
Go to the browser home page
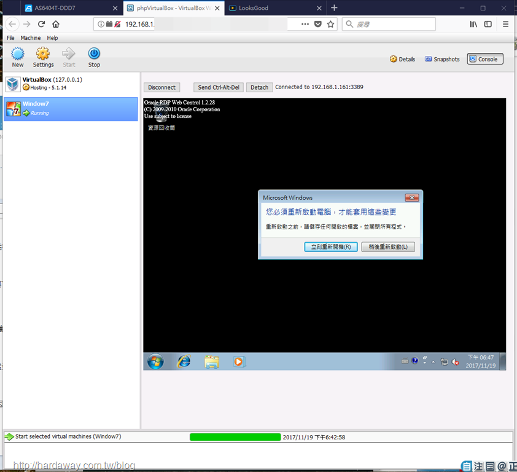pos(56,24)
